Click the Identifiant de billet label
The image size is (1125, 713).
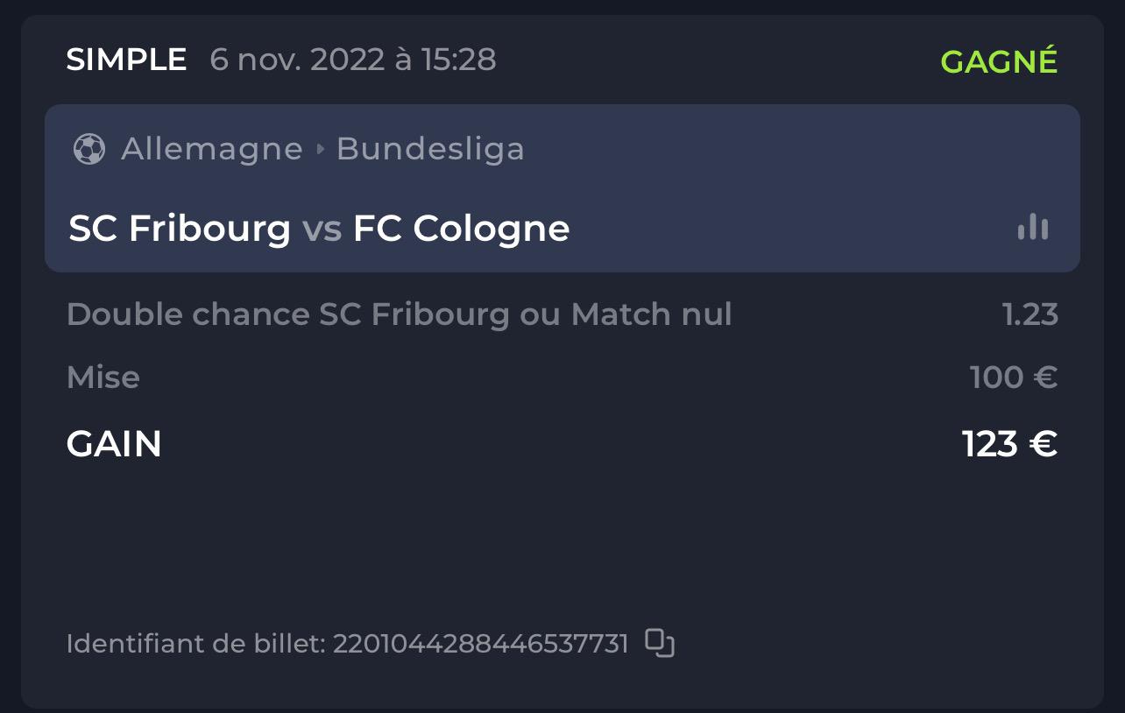[x=197, y=645]
